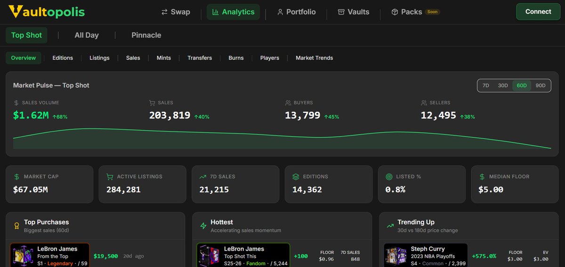Click the 0.8% listed value
The image size is (565, 267).
[x=395, y=189]
